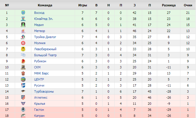Open the Большой Театр team page
Screen dimensions: 196x118
pos(45,55)
